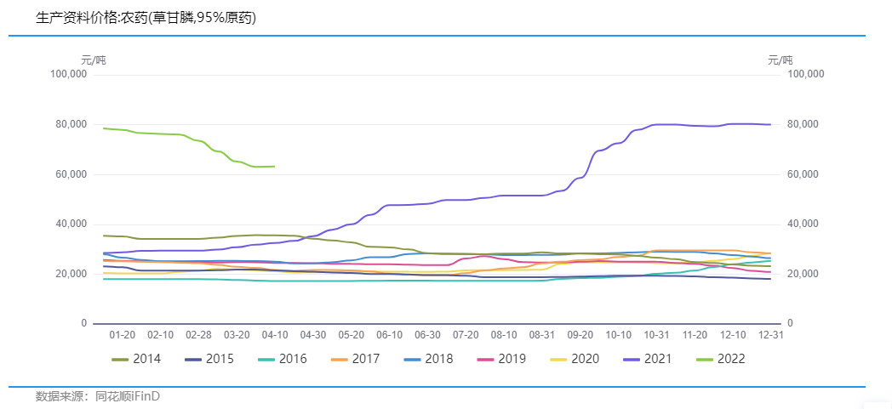Click the left axis 元/吨 unit label
This screenshot has height=409, width=892.
(x=93, y=60)
